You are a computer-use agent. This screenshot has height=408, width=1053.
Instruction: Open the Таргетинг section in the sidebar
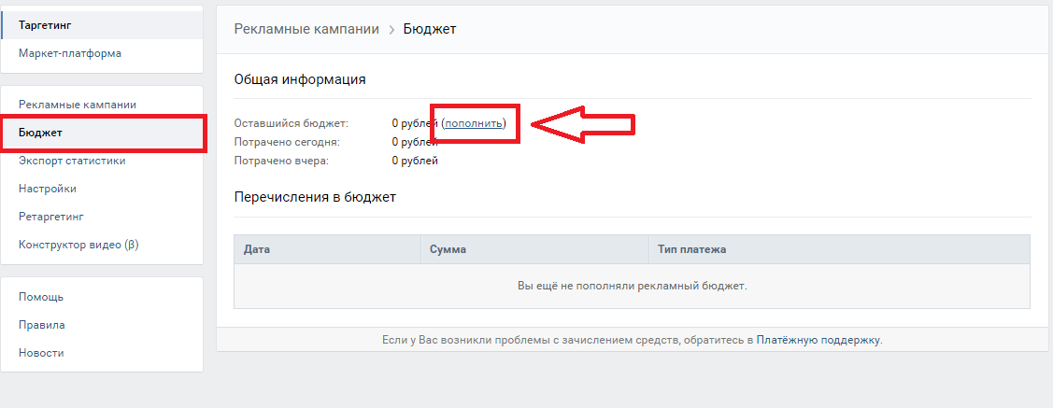45,25
